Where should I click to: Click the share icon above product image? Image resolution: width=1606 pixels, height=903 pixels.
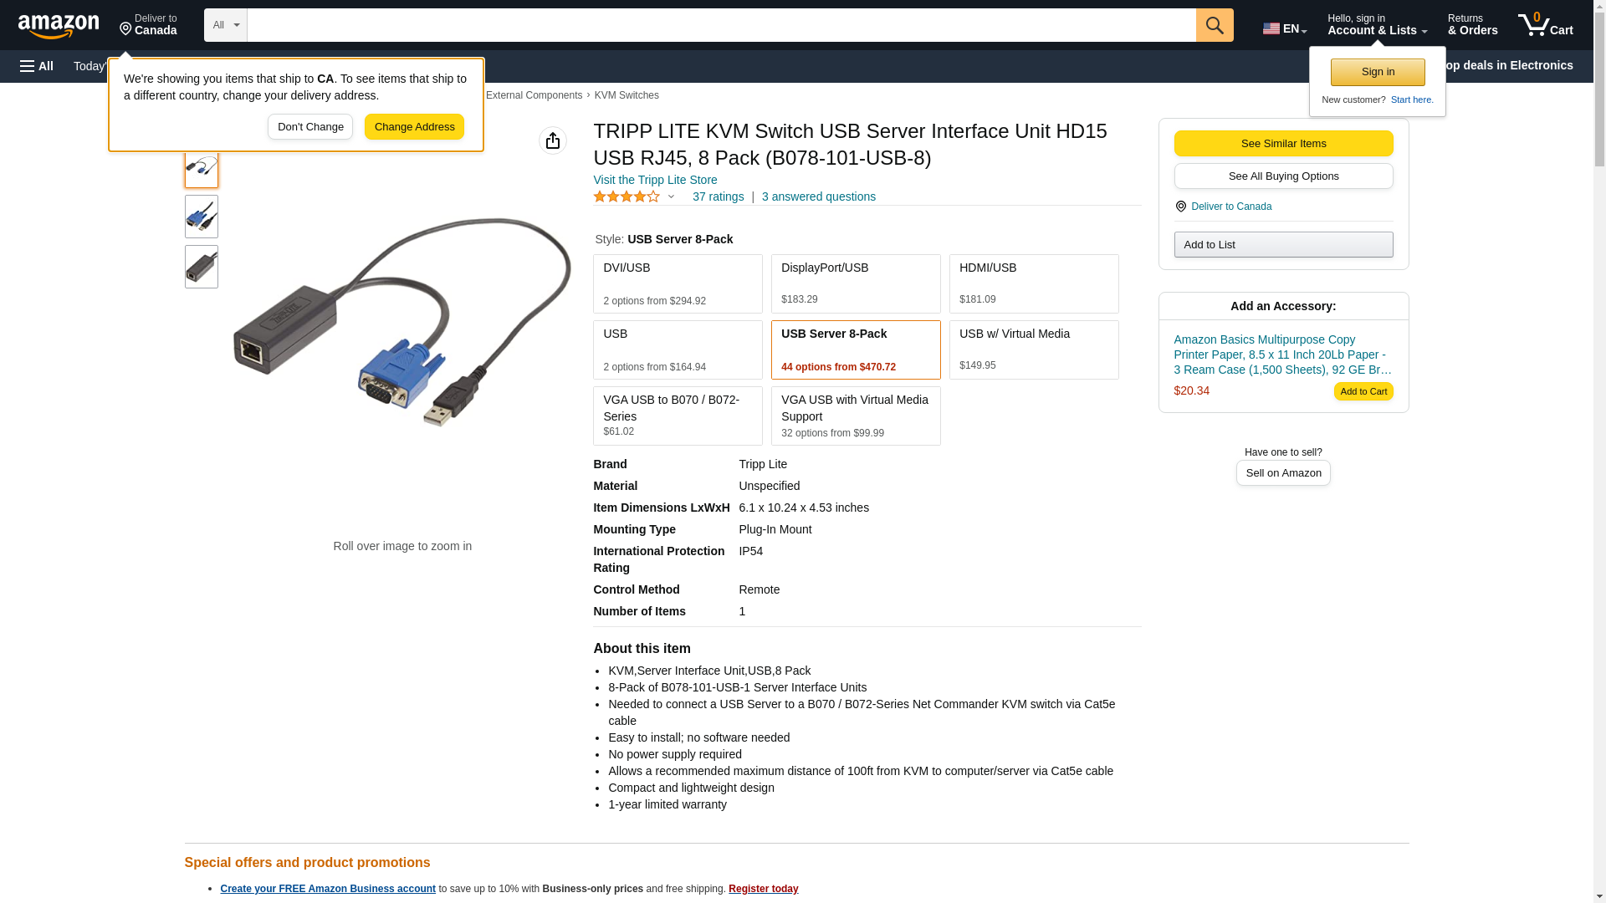[553, 140]
